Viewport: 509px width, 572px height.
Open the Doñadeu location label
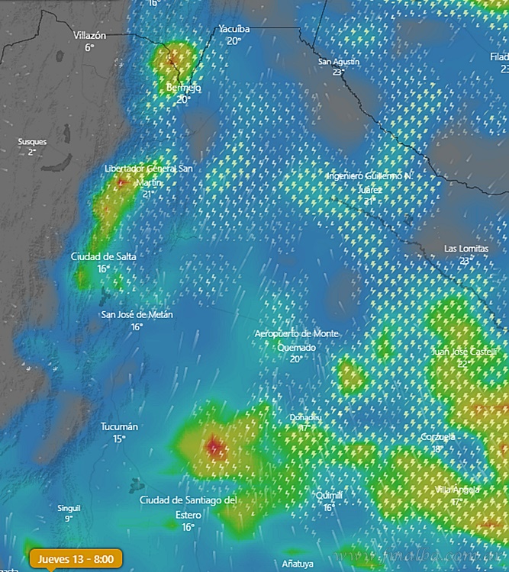[x=305, y=418]
